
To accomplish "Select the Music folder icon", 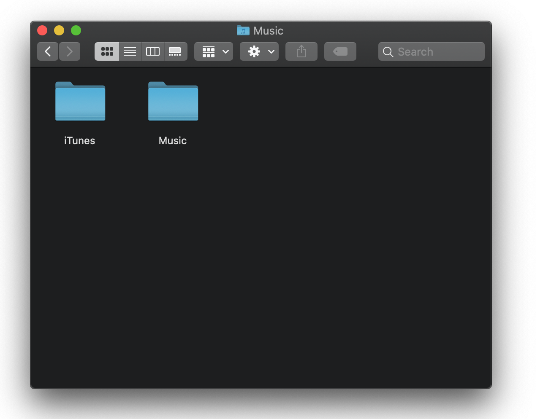I will pyautogui.click(x=173, y=101).
